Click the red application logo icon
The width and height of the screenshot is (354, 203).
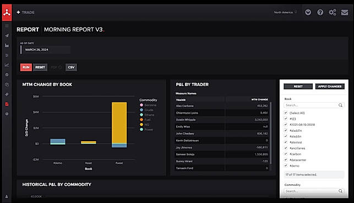(x=7, y=13)
